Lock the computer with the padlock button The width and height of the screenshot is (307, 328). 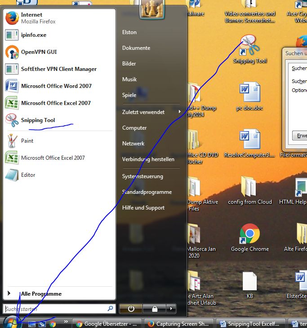point(155,309)
